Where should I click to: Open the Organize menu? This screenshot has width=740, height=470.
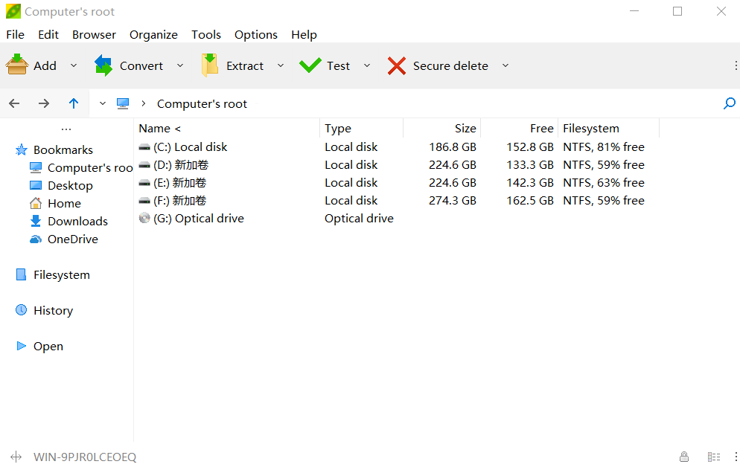[153, 35]
